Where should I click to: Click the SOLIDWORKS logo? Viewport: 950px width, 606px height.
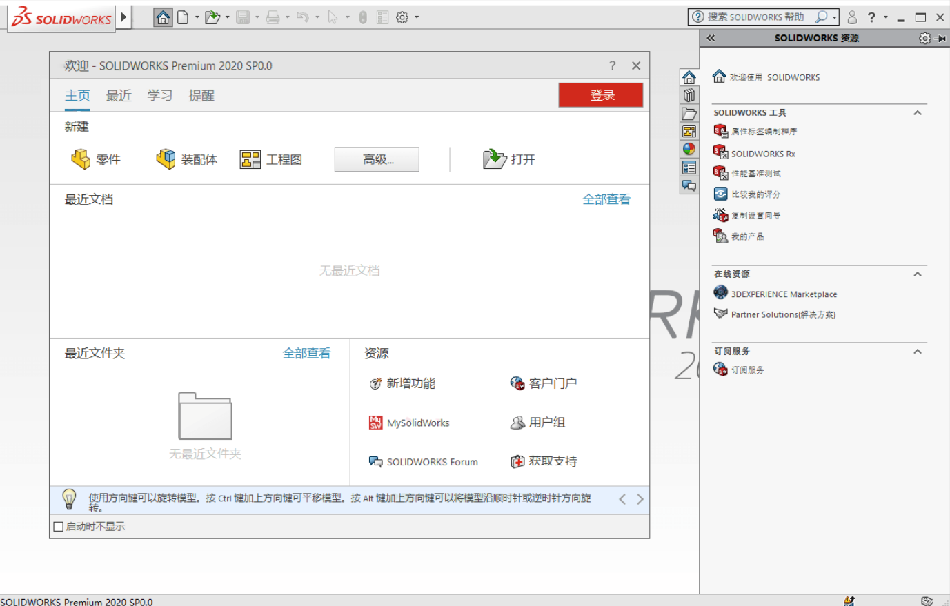(x=62, y=17)
